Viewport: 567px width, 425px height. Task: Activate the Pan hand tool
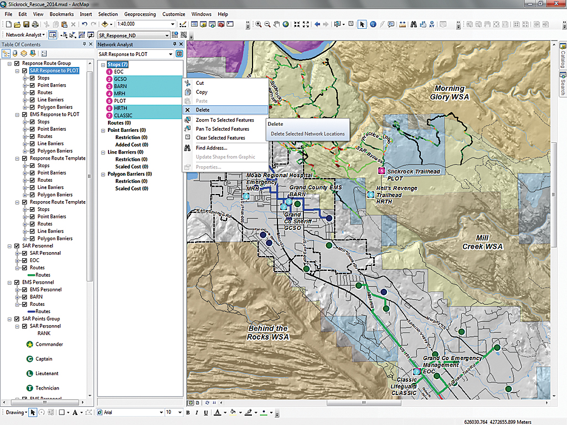click(x=276, y=24)
